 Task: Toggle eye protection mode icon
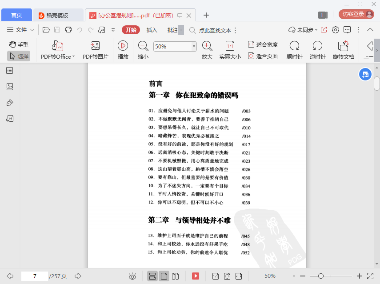tap(132, 276)
